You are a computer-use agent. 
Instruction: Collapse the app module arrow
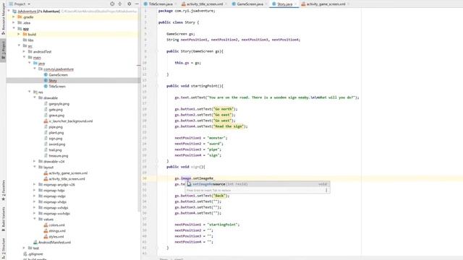coord(14,29)
